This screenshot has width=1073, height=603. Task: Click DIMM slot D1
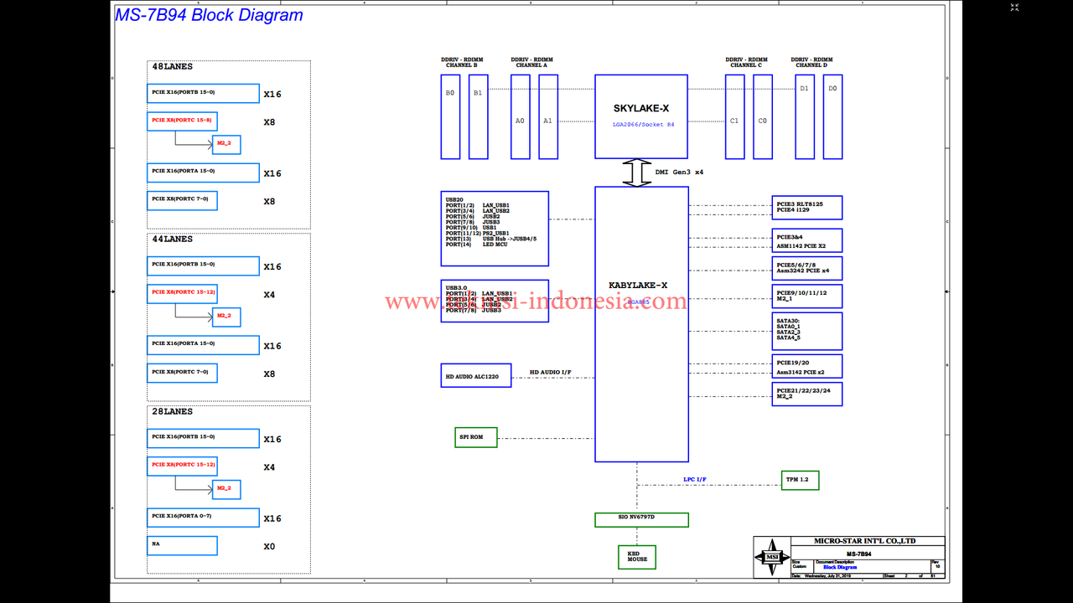click(x=805, y=117)
